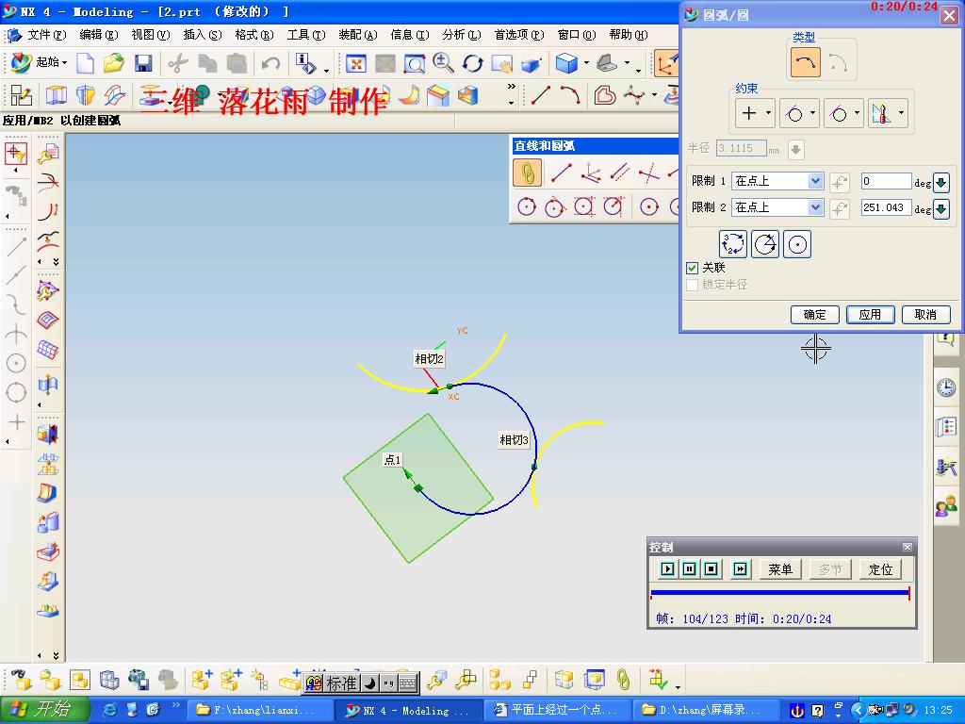Open the 文件(F) menu
The width and height of the screenshot is (965, 724).
tap(46, 35)
